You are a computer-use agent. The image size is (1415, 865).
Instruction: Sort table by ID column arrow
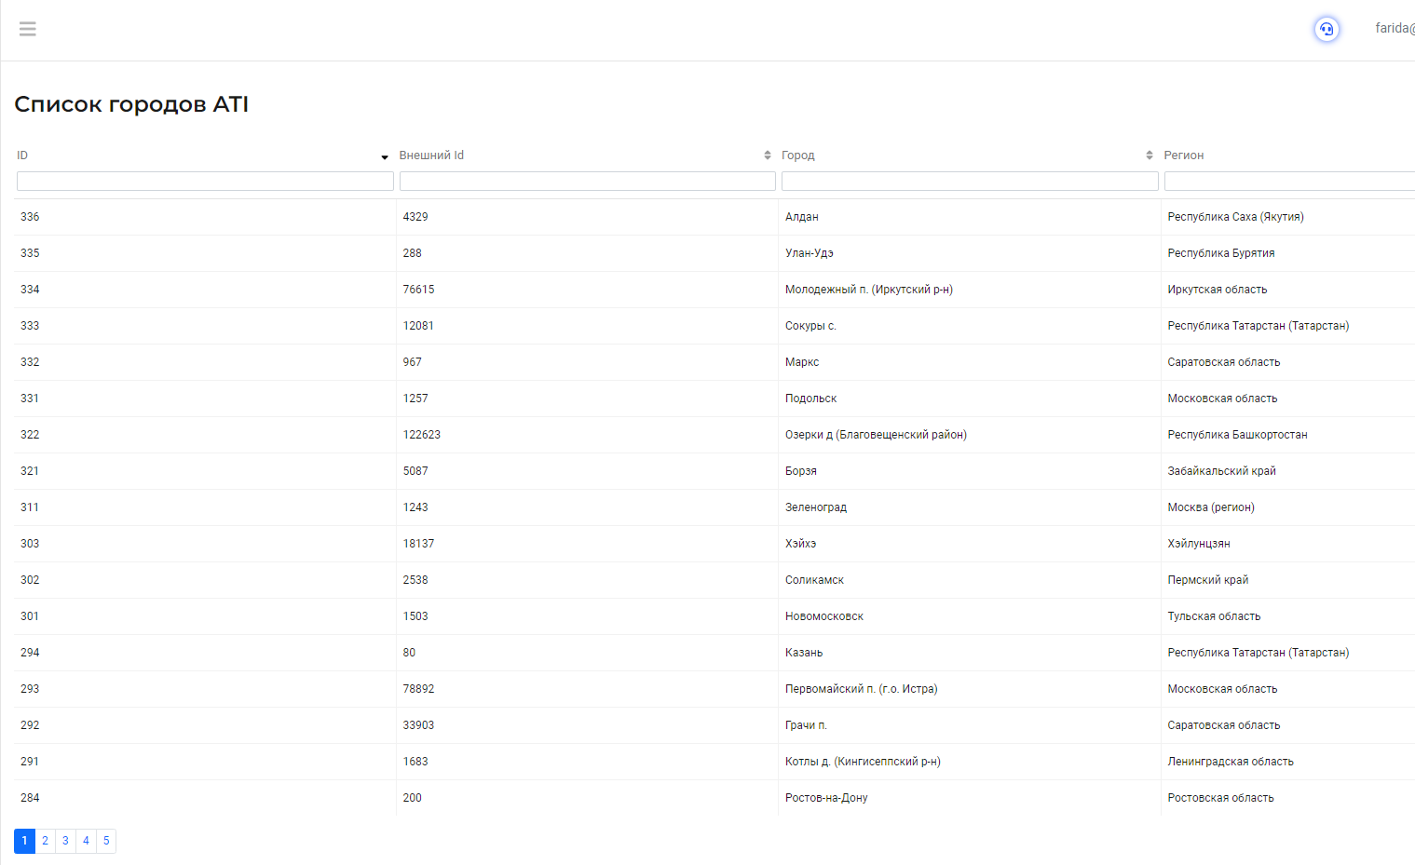385,156
